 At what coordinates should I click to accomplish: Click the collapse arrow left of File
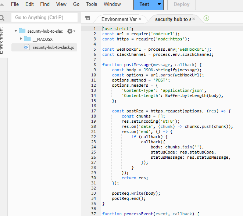2,4
